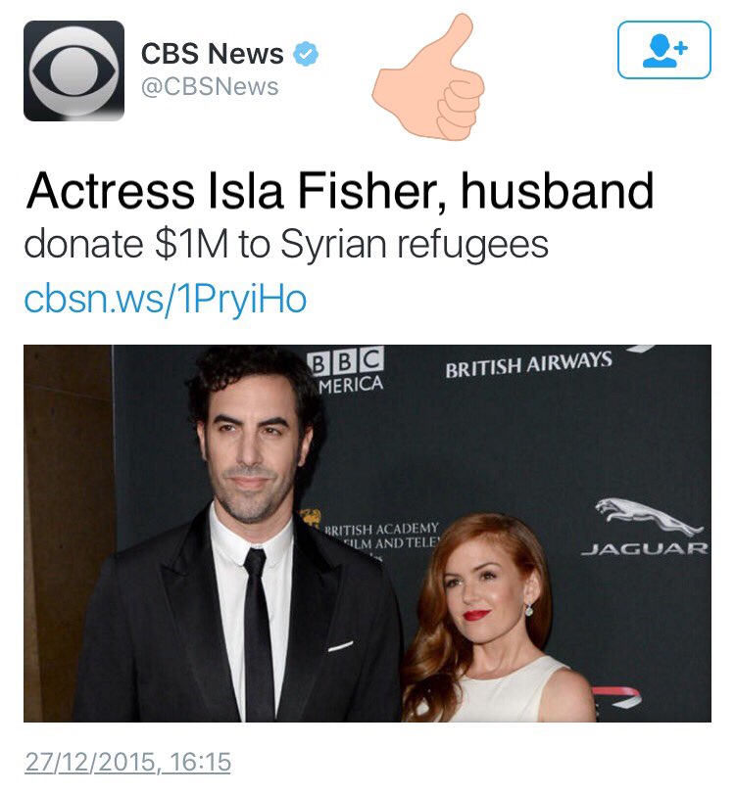Click the 'donate $1M to Syrian refugees' text

coord(286,245)
